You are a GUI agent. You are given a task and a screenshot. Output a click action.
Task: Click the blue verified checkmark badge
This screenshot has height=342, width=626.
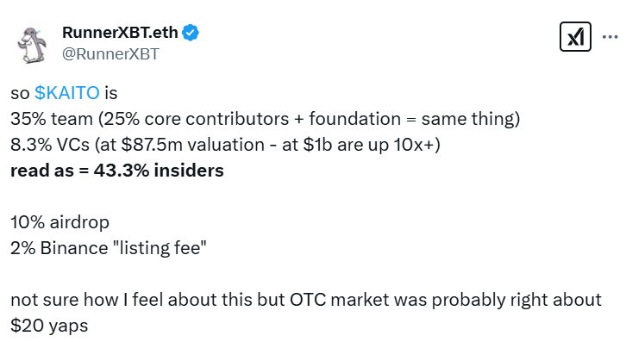pyautogui.click(x=191, y=33)
